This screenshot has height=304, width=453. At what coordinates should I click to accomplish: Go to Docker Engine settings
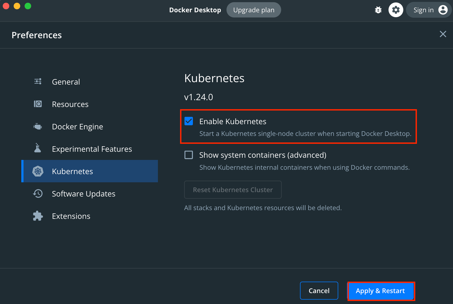(x=90, y=126)
